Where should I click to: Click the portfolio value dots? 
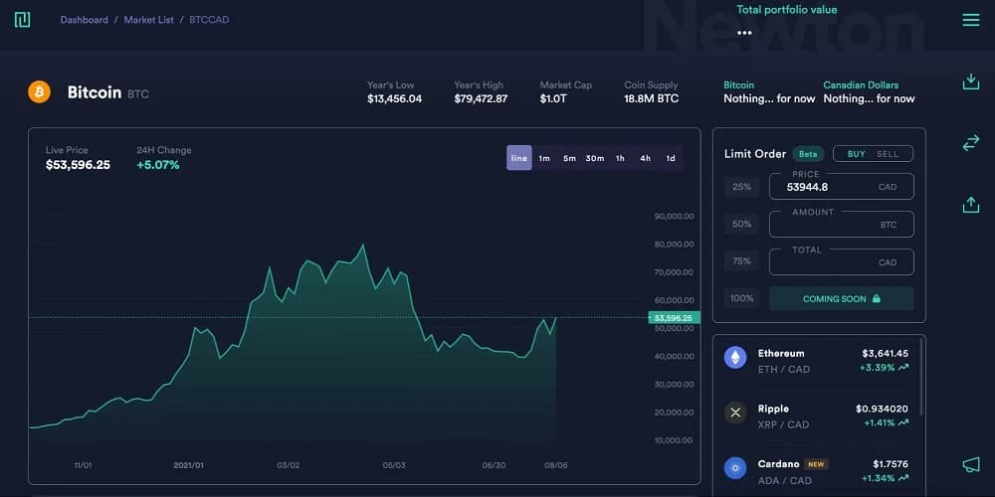[x=745, y=33]
